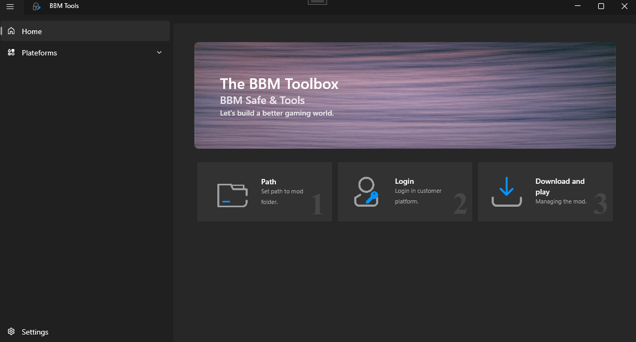The image size is (636, 342).
Task: Open the Settings label at sidebar bottom
Action: point(35,332)
